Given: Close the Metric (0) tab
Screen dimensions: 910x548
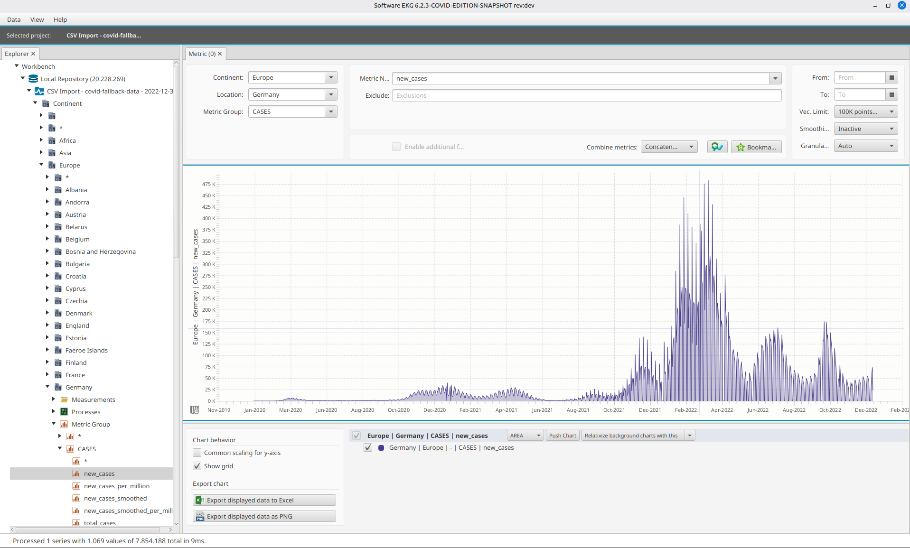Looking at the screenshot, I should (220, 54).
